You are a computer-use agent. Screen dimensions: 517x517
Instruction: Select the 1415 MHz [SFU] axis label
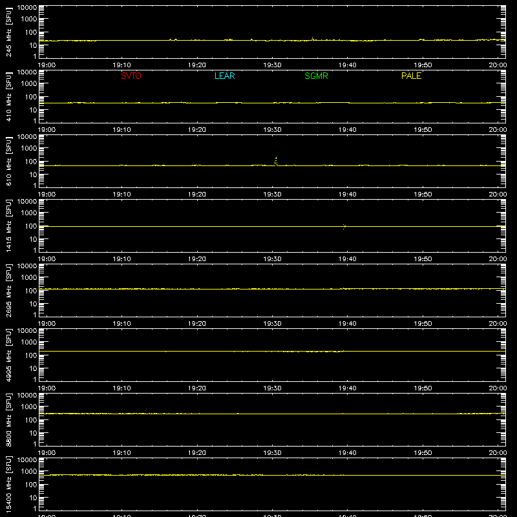click(8, 226)
